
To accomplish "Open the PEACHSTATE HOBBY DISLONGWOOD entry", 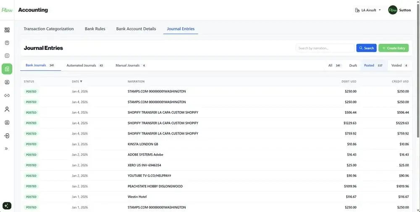I will point(216,186).
